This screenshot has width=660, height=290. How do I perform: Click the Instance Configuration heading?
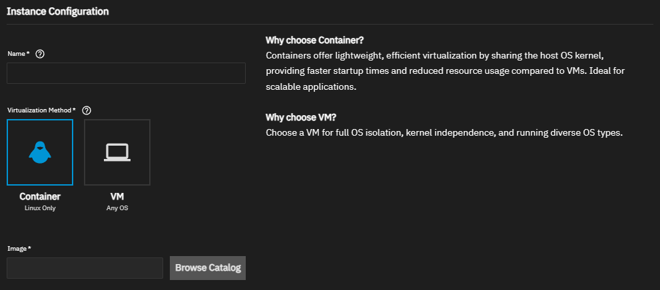click(58, 11)
